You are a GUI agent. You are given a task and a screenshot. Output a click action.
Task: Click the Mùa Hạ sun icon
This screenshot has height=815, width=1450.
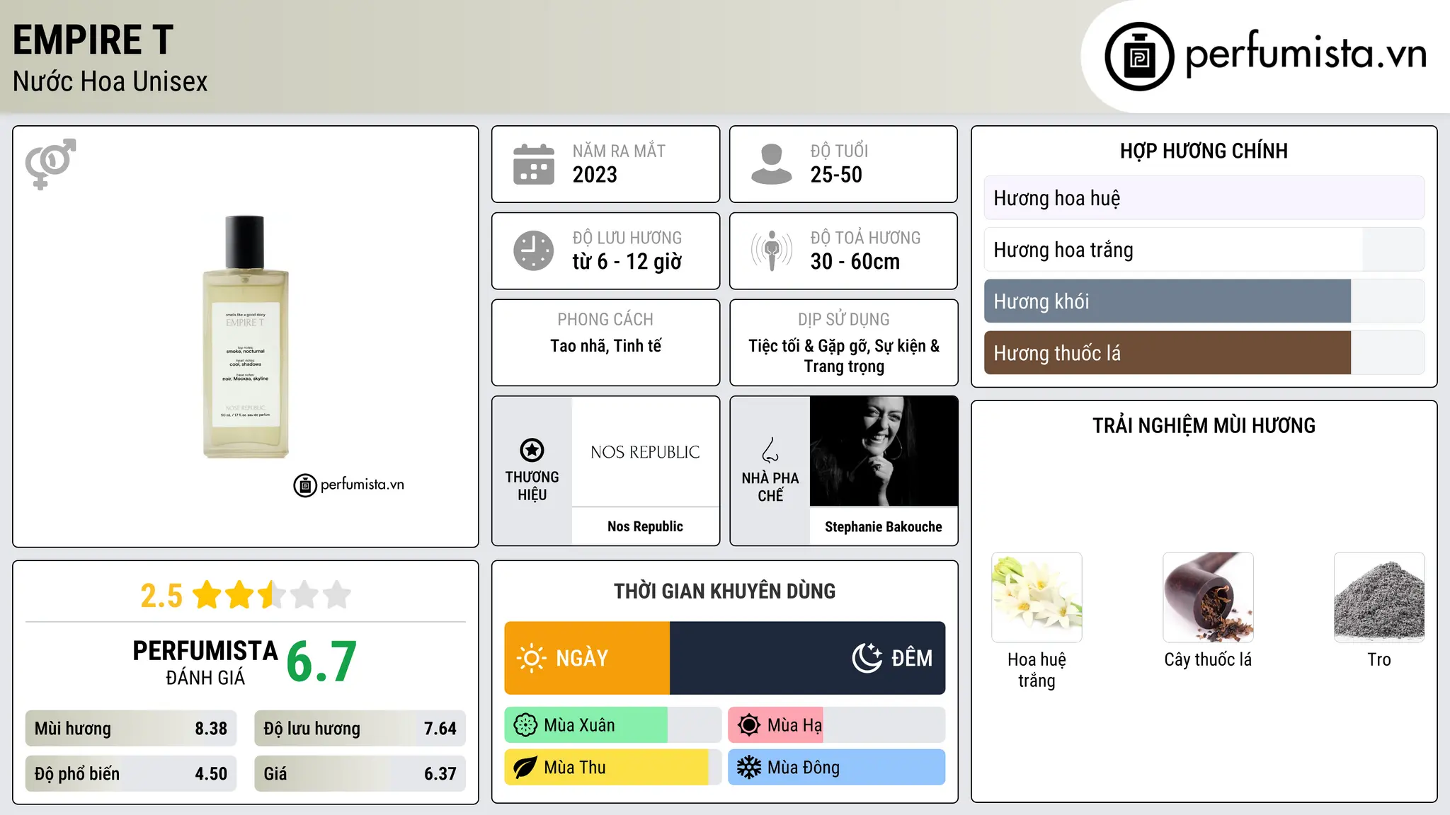click(x=749, y=725)
